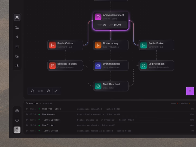Zoom out the canvas
The height and width of the screenshot is (147, 196).
coord(32,91)
